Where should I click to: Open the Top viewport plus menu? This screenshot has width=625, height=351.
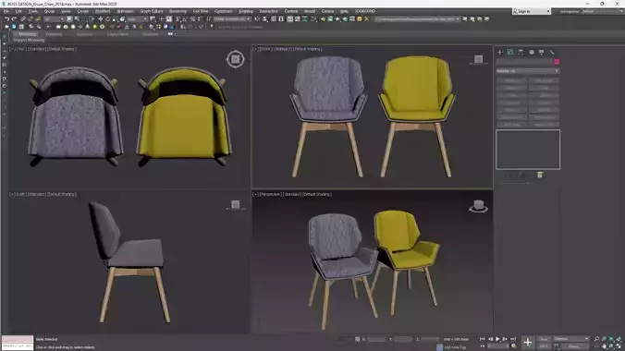pos(12,49)
